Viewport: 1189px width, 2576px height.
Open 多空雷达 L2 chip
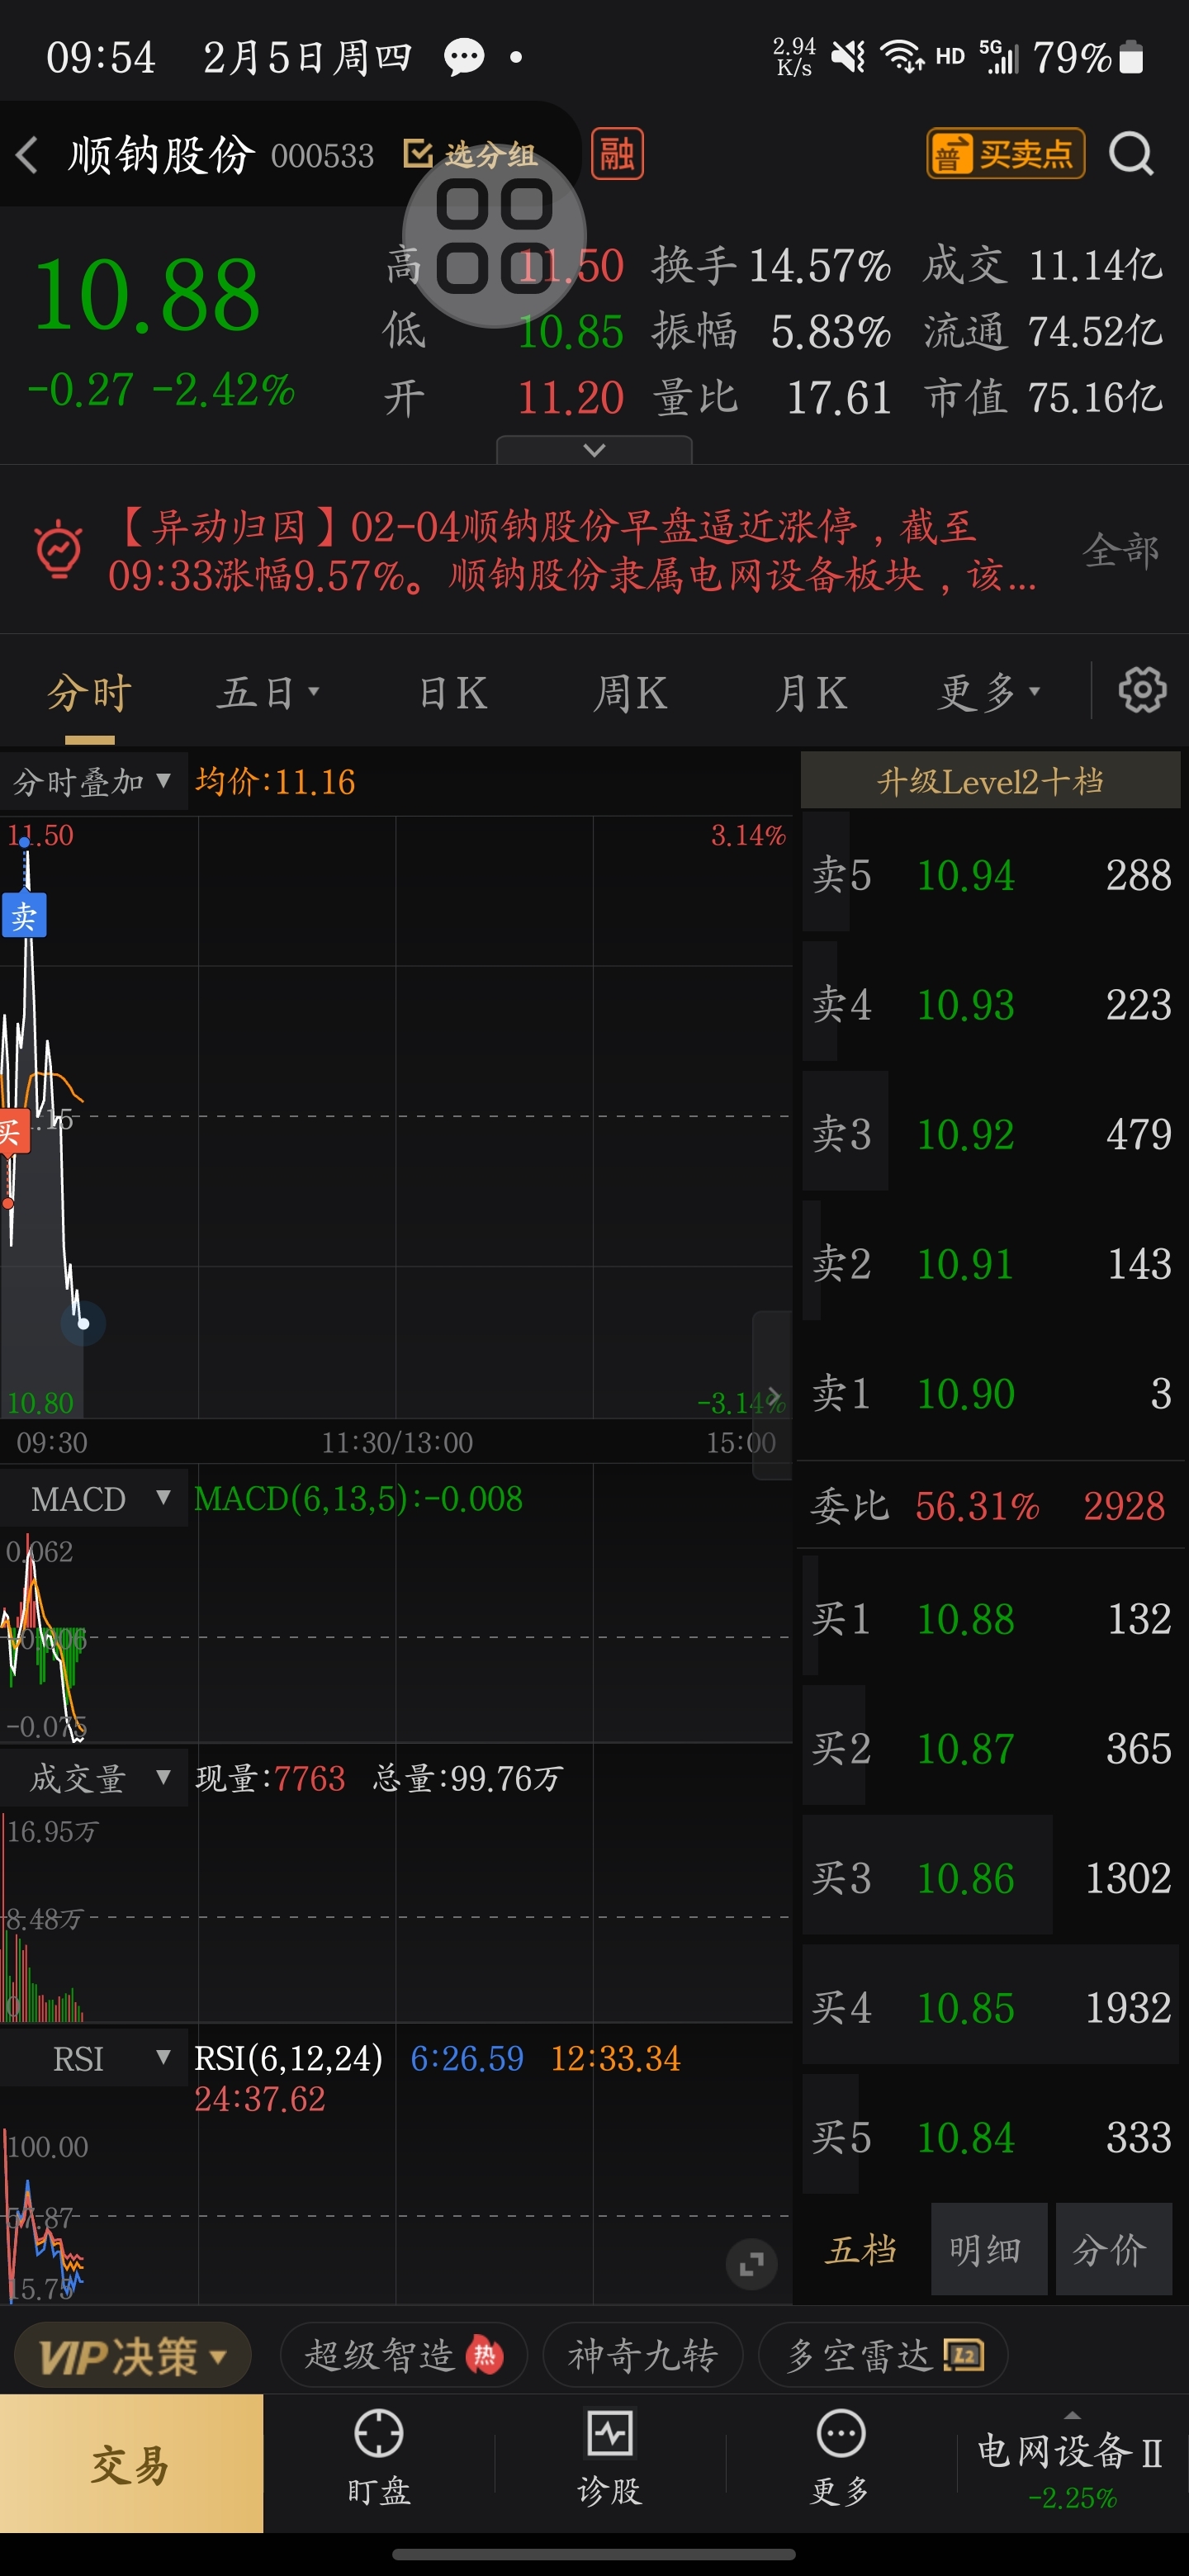coord(883,2356)
